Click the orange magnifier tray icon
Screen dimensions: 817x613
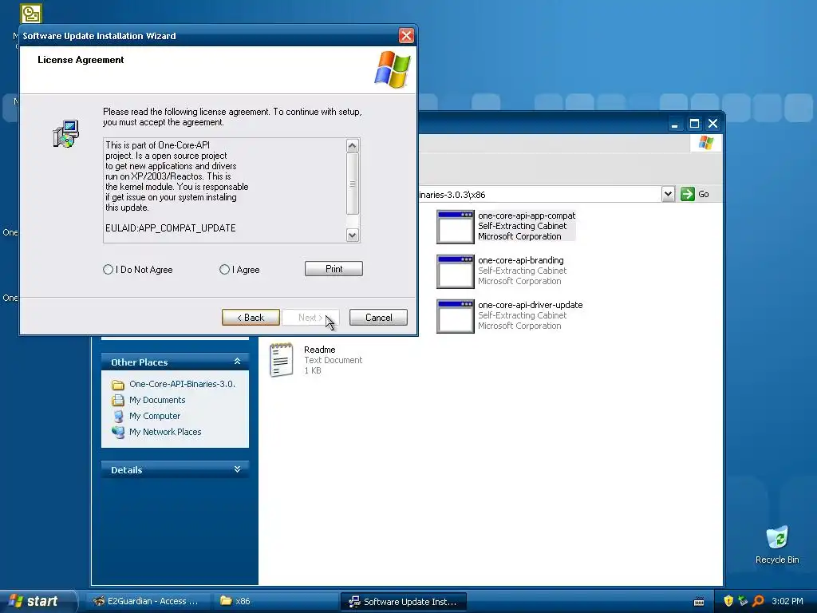(758, 601)
